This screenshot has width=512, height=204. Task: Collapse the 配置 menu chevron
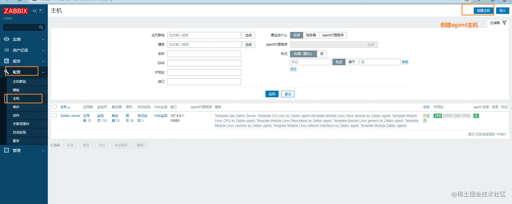pyautogui.click(x=43, y=72)
